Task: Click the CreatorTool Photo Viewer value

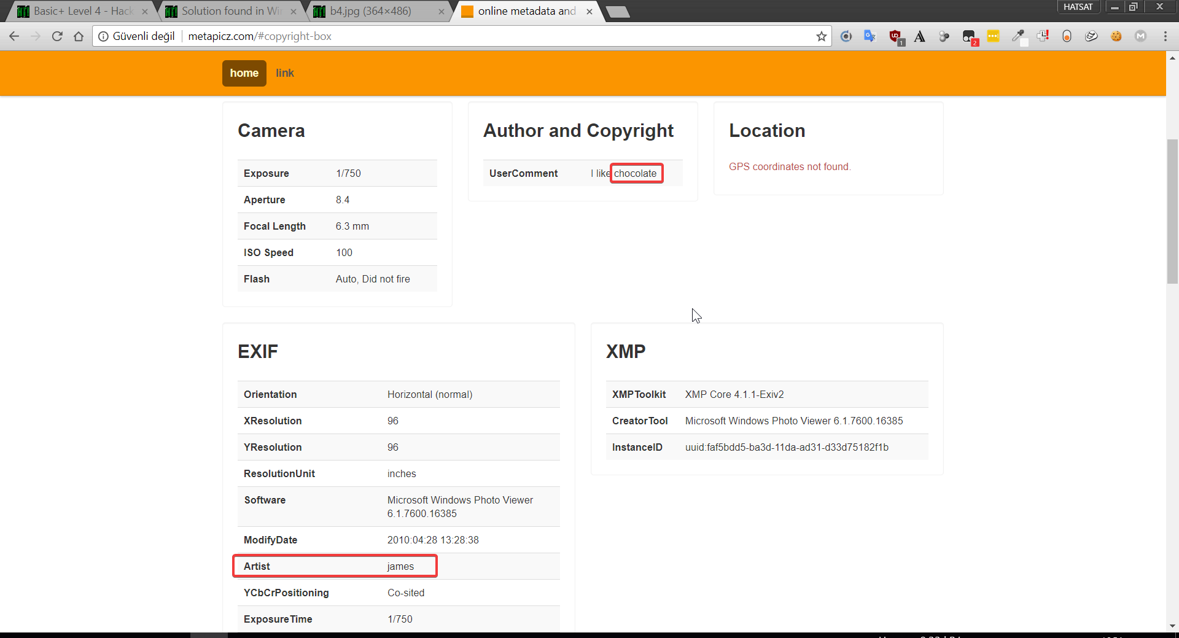Action: [x=794, y=421]
